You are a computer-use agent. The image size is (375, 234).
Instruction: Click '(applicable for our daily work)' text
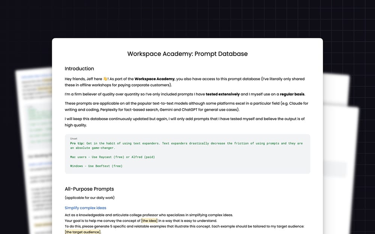[x=90, y=198]
